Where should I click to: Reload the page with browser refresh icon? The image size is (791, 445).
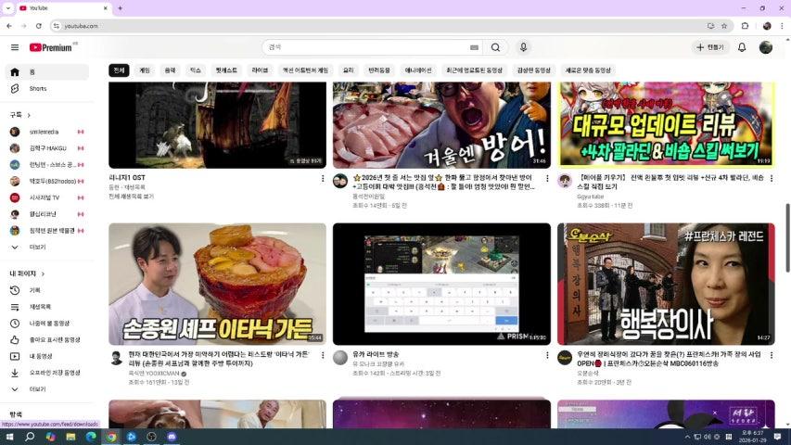click(x=39, y=26)
